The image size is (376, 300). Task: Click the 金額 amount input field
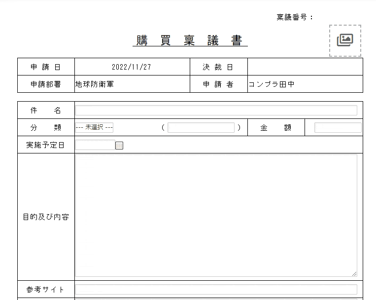[x=338, y=127]
